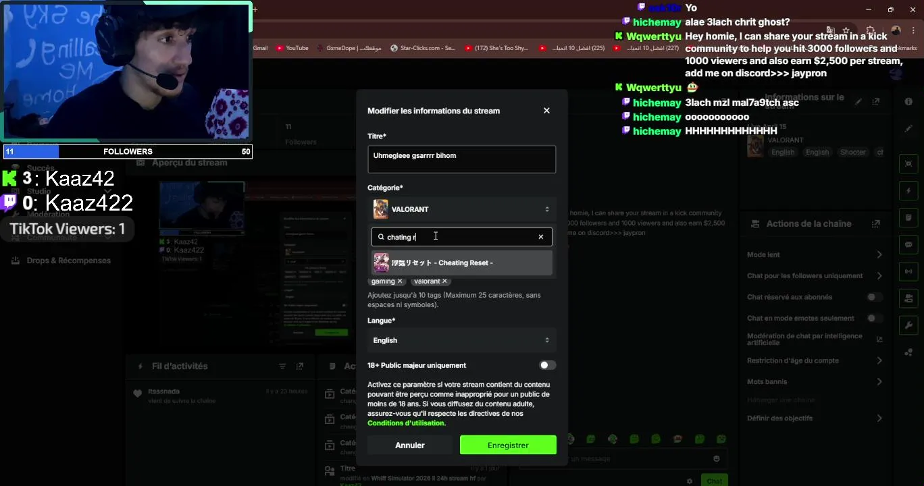Image resolution: width=924 pixels, height=486 pixels.
Task: Open the GxmeDope bookmark
Action: (349, 48)
